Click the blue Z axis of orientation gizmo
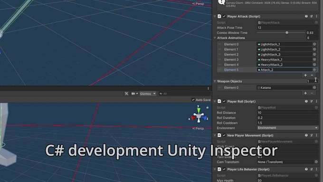This screenshot has height=182, width=323. click(205, 118)
